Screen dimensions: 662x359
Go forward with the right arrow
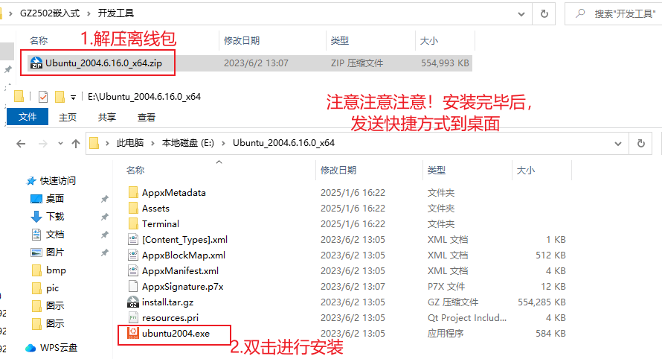[43, 144]
